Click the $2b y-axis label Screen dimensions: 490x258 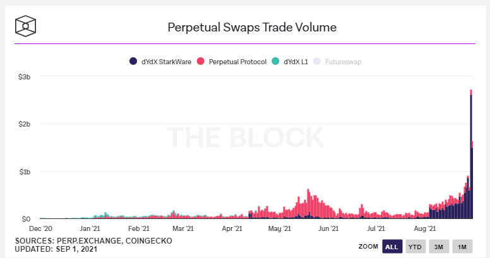click(25, 124)
